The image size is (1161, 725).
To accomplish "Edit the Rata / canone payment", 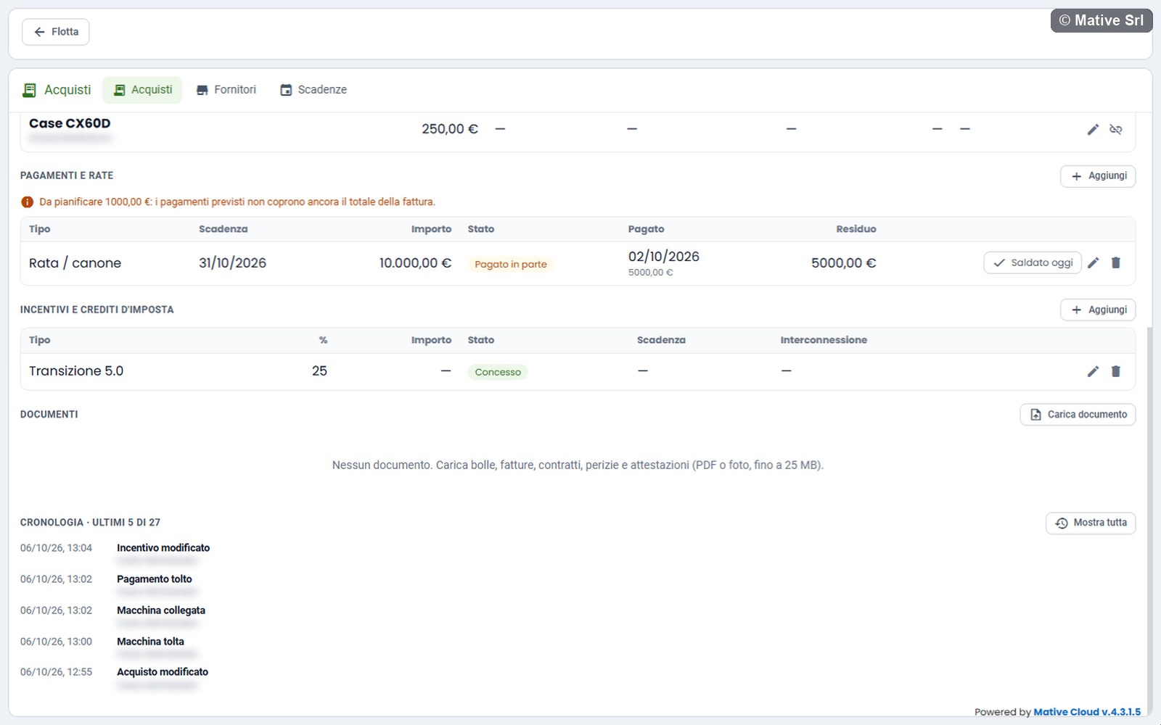I will (x=1094, y=262).
